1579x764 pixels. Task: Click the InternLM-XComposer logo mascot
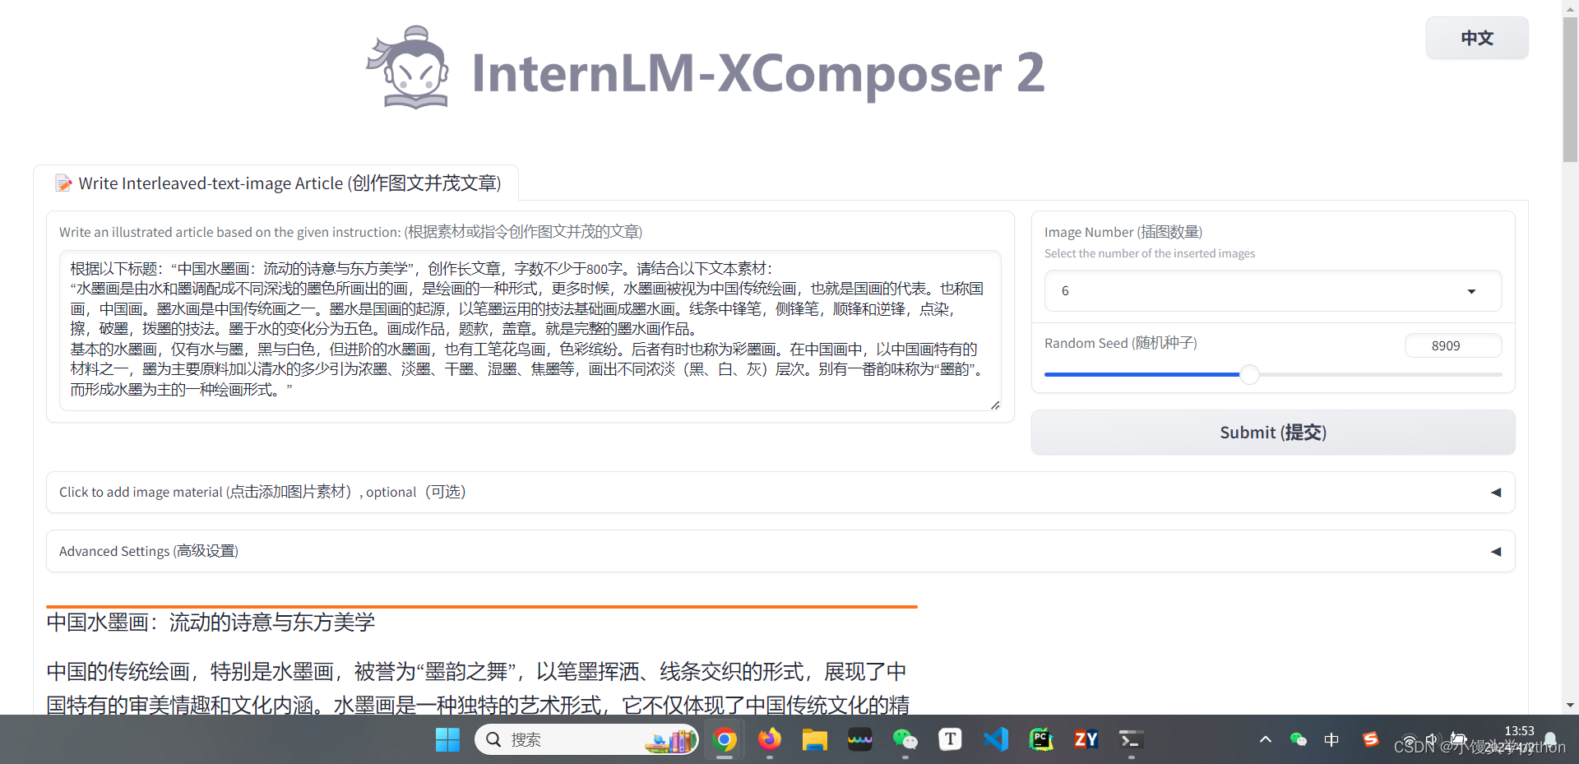pos(409,68)
